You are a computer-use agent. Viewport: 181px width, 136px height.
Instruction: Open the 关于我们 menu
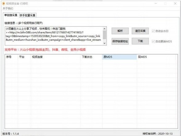point(8,8)
